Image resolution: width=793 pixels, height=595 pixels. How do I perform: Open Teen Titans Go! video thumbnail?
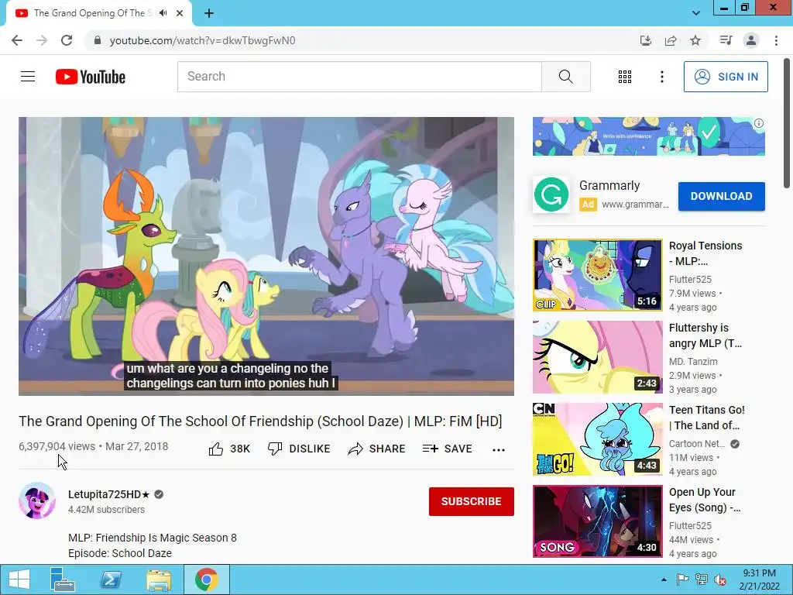point(597,439)
